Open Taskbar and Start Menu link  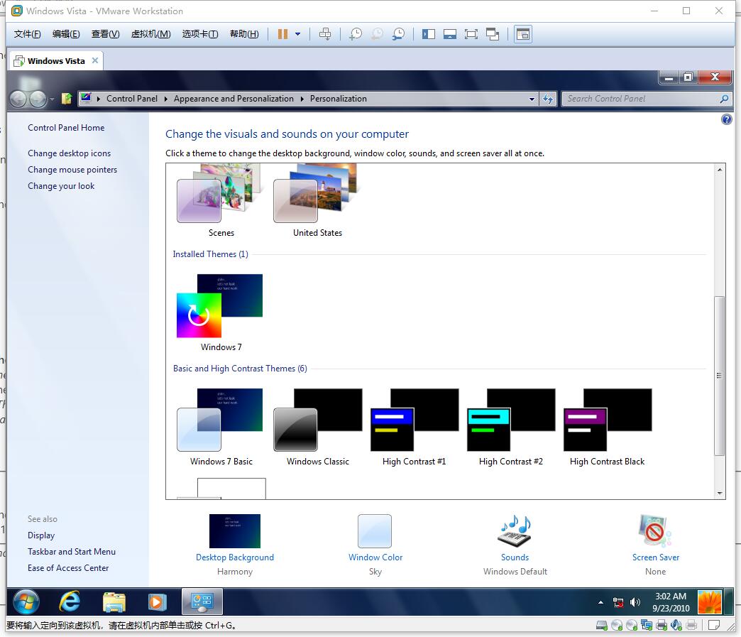point(72,552)
